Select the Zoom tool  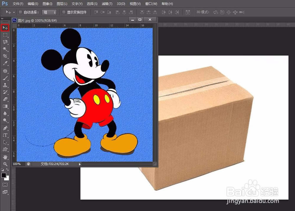tap(5, 164)
